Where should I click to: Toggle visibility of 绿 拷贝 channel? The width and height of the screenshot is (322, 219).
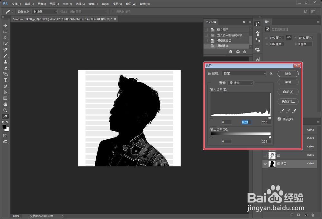pos(265,164)
